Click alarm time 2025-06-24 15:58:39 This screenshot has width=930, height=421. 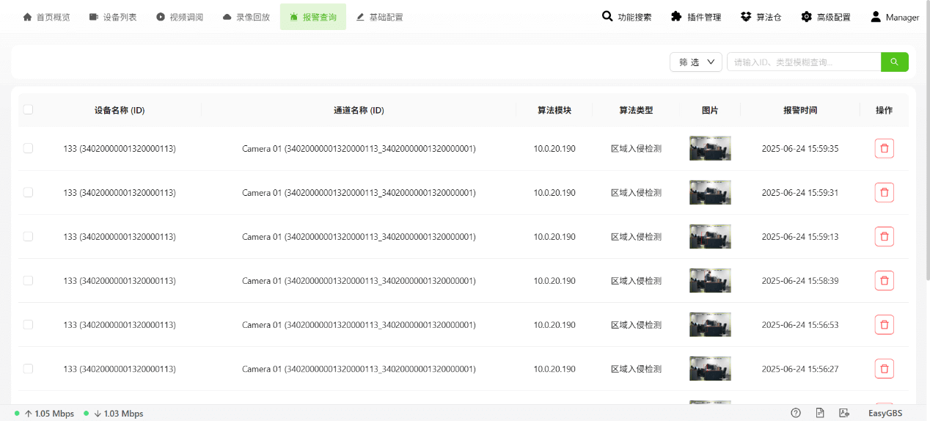[800, 281]
